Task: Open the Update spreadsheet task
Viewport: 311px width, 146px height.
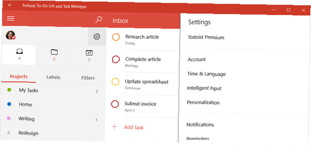Action: click(x=146, y=82)
